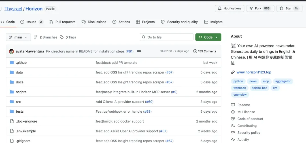Click the file icon for .env.example

pos(12,131)
